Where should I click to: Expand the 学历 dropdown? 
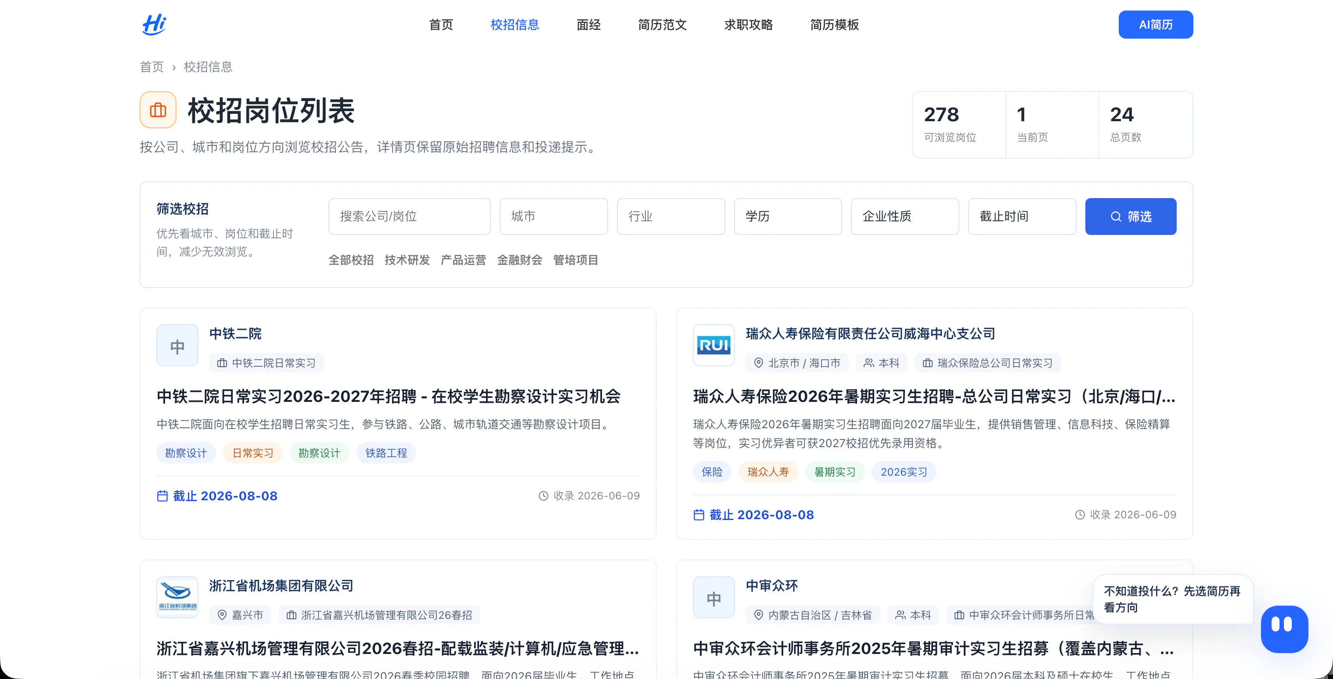(x=788, y=217)
